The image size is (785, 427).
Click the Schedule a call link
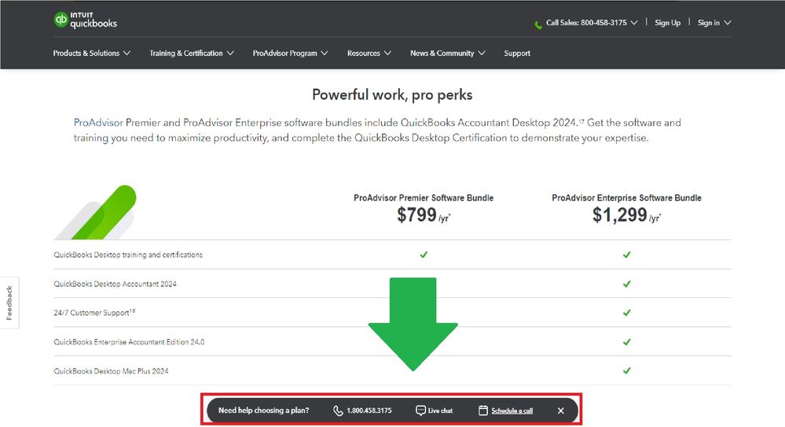[512, 410]
